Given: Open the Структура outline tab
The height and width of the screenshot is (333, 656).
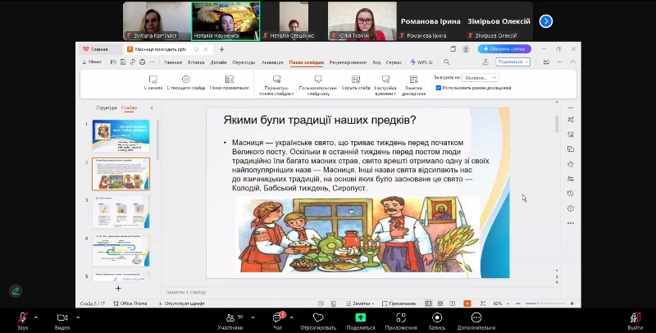Looking at the screenshot, I should (107, 107).
